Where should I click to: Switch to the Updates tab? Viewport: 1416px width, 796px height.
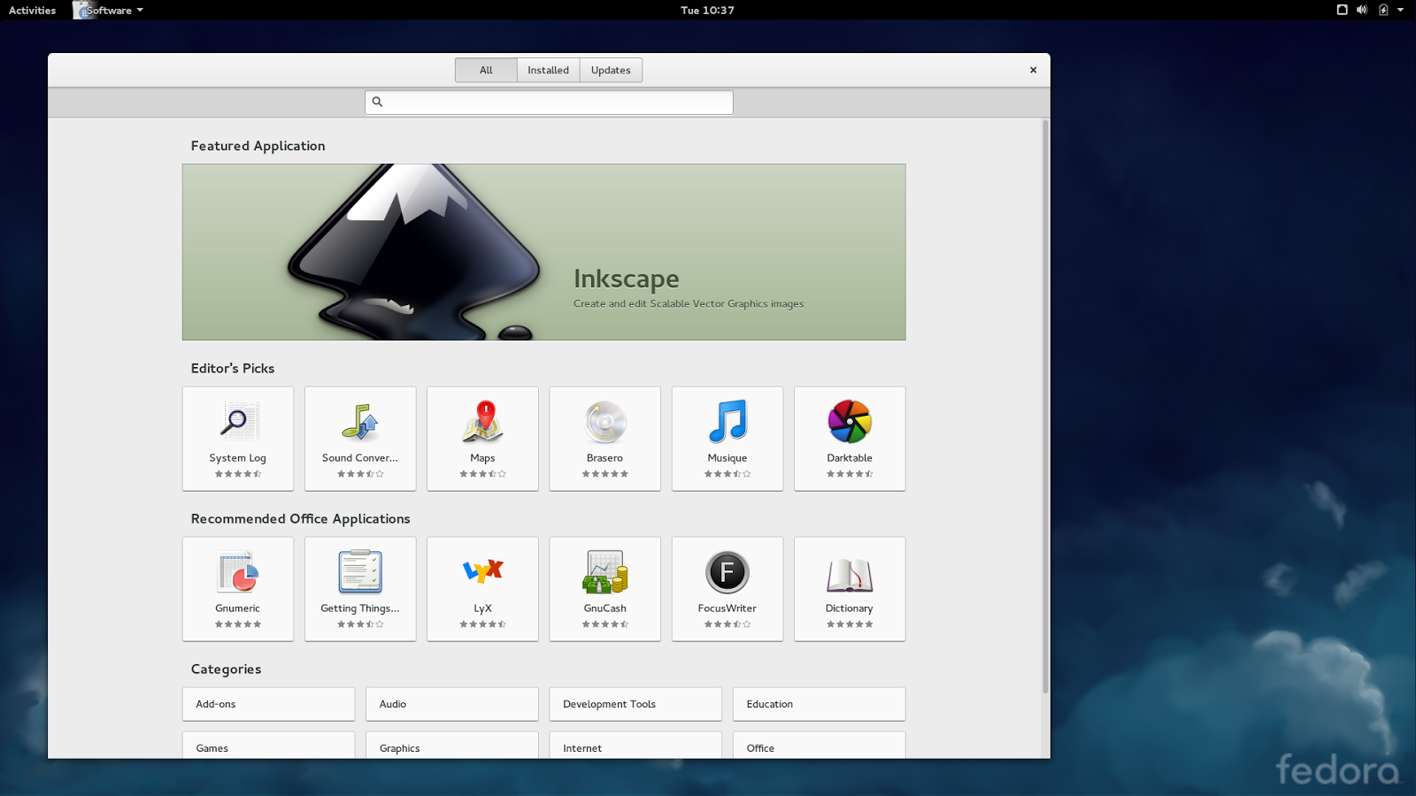coord(610,70)
